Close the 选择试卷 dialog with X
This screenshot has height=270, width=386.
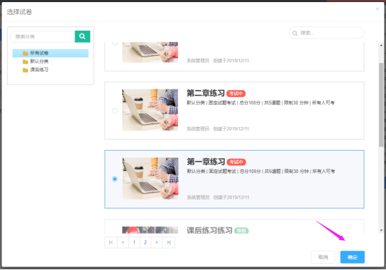pyautogui.click(x=378, y=9)
